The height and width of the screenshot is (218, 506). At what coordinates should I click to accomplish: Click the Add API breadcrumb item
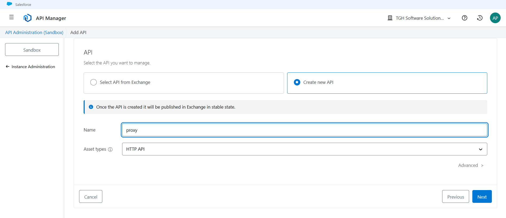point(78,32)
